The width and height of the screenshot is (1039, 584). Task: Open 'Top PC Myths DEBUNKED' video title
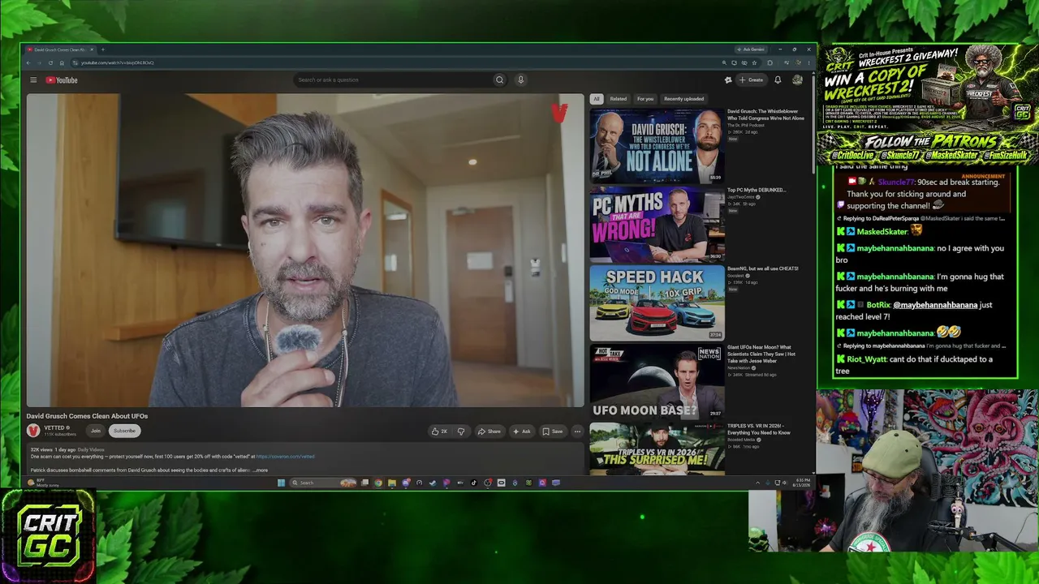[757, 190]
